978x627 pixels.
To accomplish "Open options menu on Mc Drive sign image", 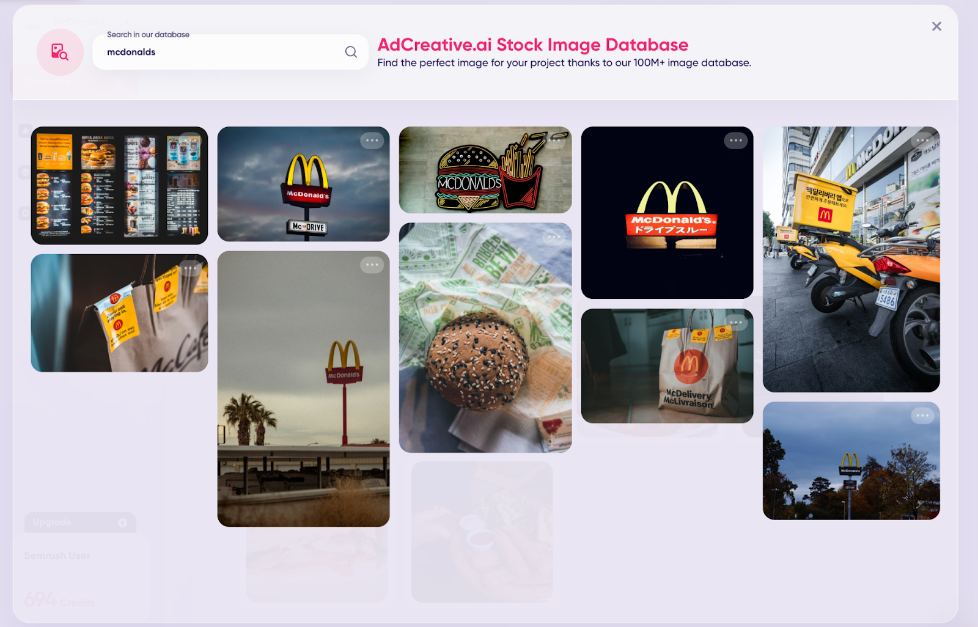I will click(x=372, y=141).
